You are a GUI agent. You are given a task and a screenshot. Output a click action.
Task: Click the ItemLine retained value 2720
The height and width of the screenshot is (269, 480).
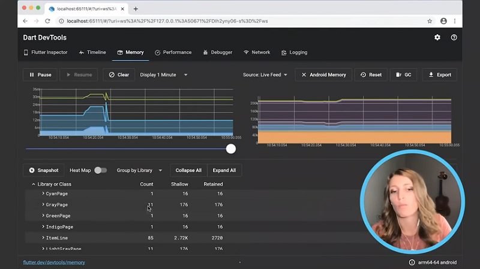click(217, 238)
